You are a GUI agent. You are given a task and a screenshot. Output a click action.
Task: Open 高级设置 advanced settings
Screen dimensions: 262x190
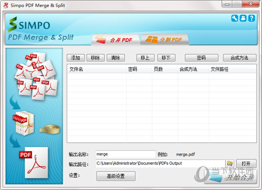(116, 176)
